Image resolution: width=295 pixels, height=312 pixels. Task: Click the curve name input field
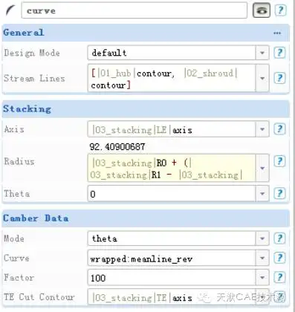click(x=134, y=10)
